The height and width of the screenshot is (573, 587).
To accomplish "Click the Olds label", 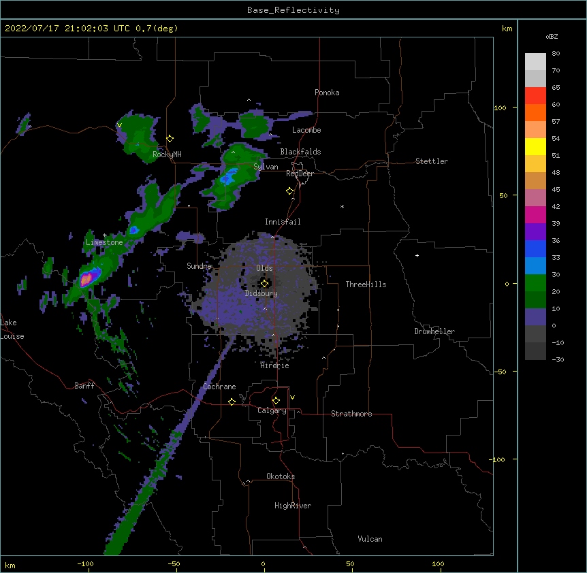I will coord(264,268).
